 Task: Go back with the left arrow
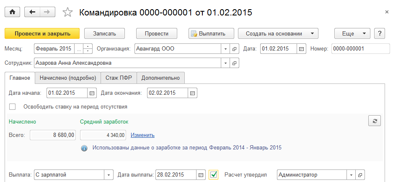[x=32, y=12]
